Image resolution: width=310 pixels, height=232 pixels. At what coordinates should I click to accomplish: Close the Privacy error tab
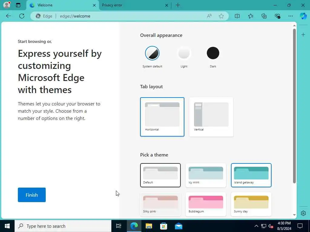(167, 5)
